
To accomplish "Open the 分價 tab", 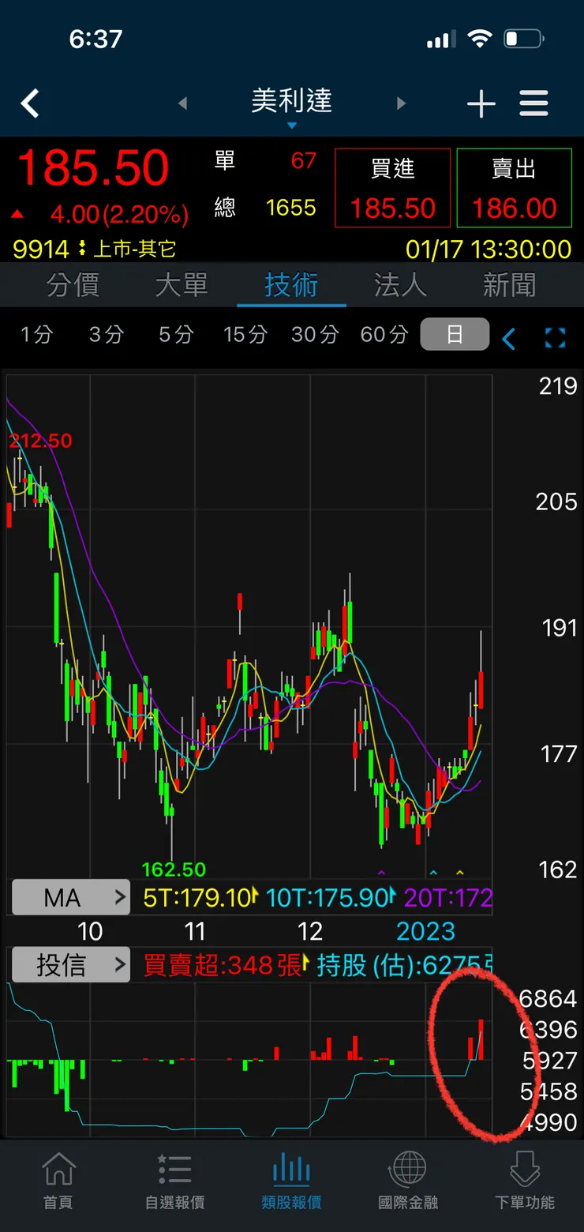I will pyautogui.click(x=73, y=285).
